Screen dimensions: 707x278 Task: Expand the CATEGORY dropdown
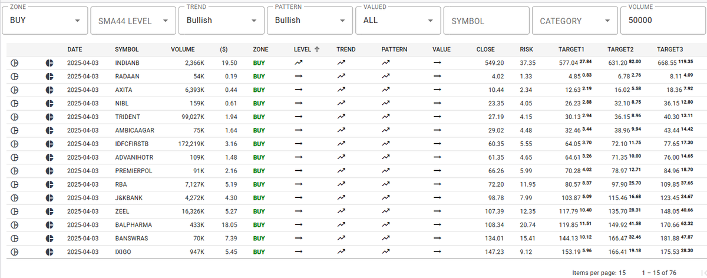click(x=574, y=21)
